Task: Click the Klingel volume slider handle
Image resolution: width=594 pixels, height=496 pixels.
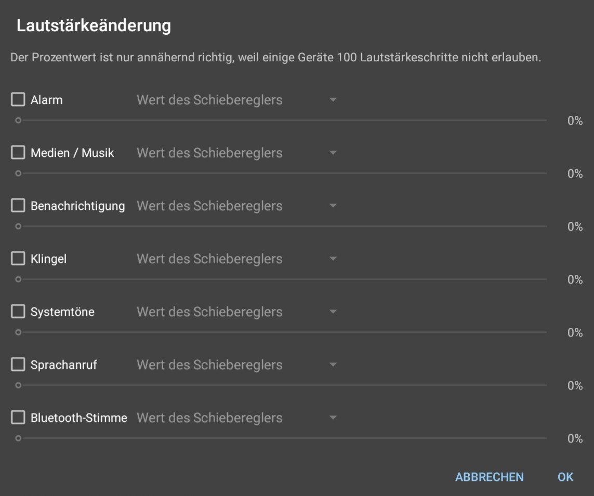Action: click(x=18, y=279)
